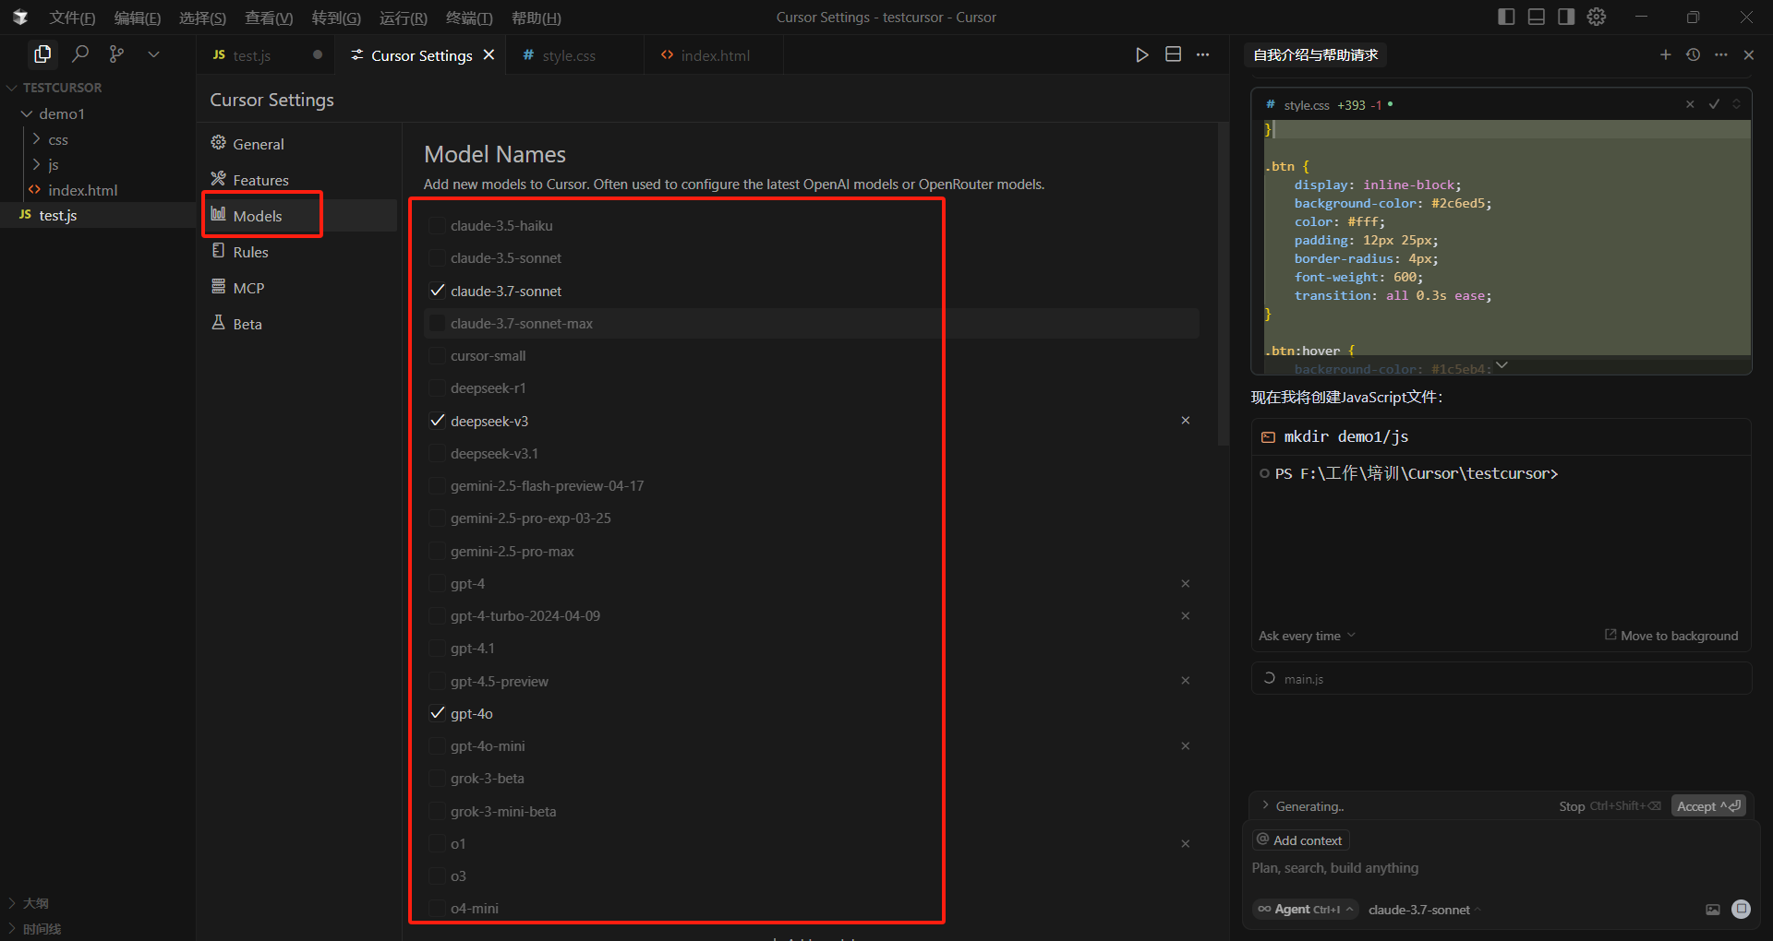Viewport: 1773px width, 941px height.
Task: Enable claude-3.5-haiku checkbox
Action: (x=438, y=225)
